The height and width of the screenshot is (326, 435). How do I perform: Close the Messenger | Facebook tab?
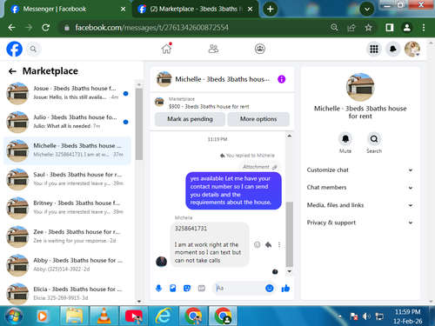(124, 10)
